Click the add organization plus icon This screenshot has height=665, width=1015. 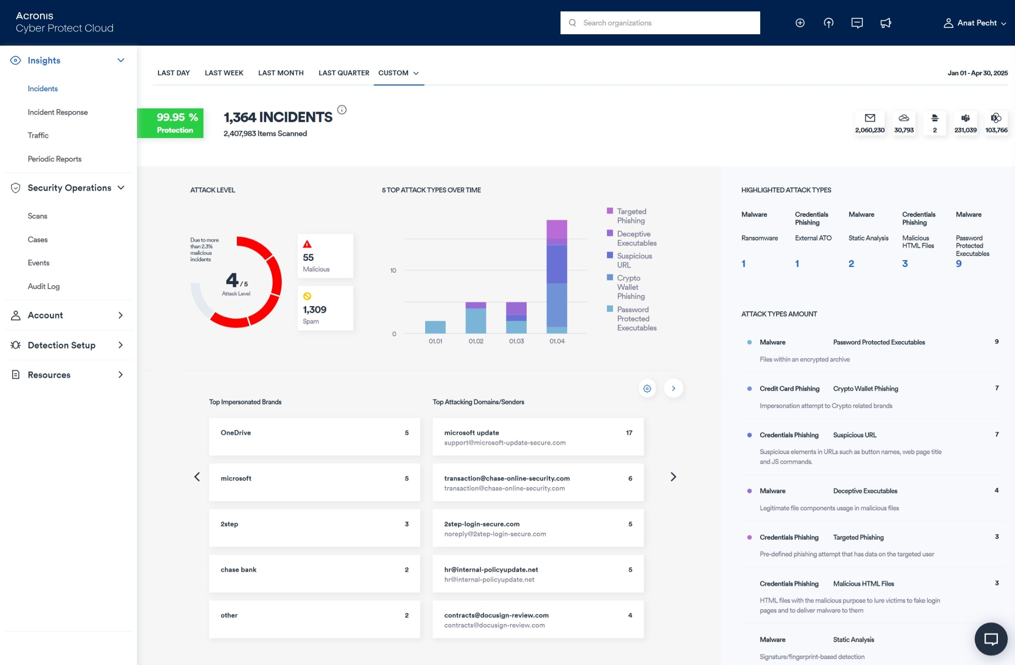coord(800,23)
